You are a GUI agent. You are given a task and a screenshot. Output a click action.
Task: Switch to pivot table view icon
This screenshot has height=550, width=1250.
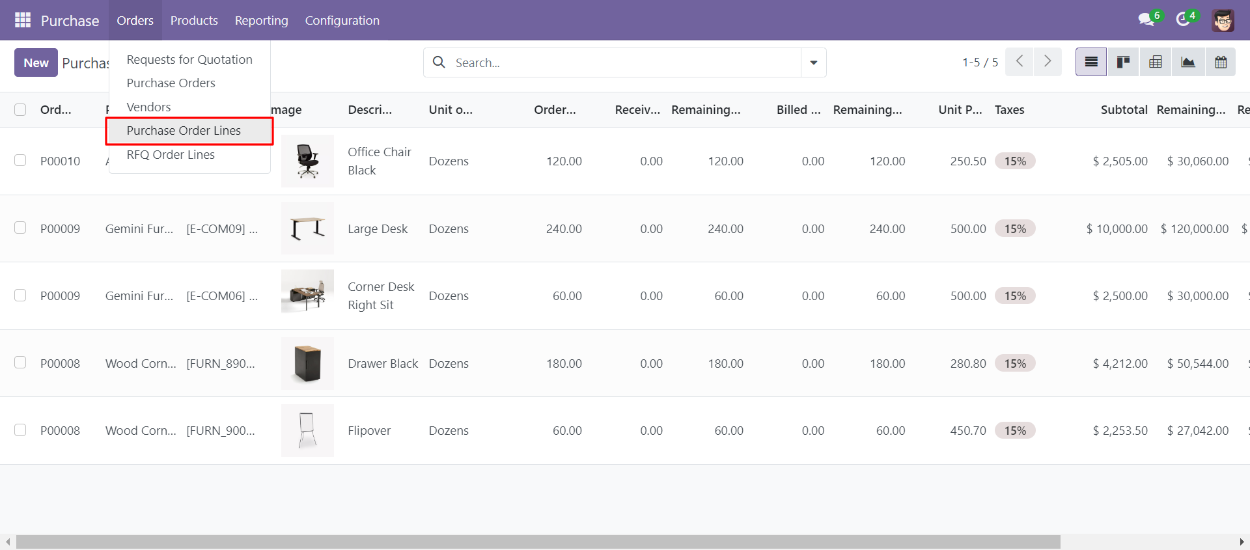click(x=1156, y=62)
